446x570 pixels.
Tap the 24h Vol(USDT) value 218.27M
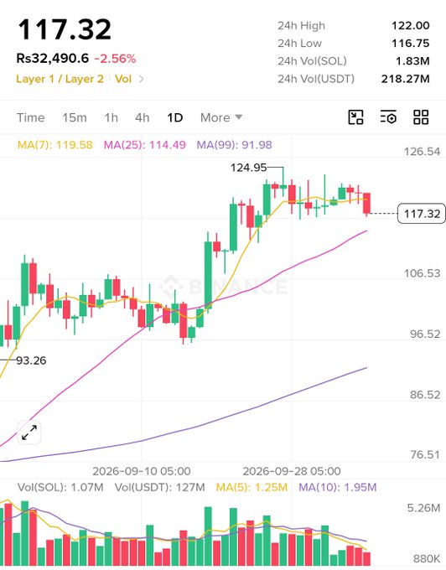tap(405, 79)
